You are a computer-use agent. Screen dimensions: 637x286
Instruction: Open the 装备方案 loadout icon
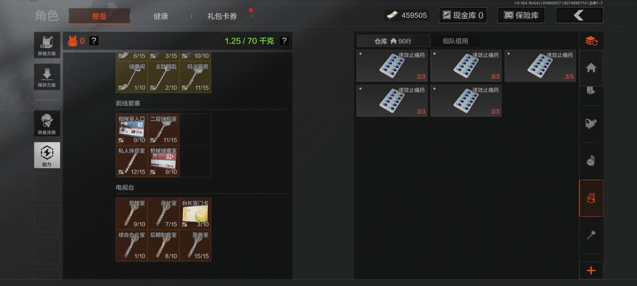pos(47,45)
